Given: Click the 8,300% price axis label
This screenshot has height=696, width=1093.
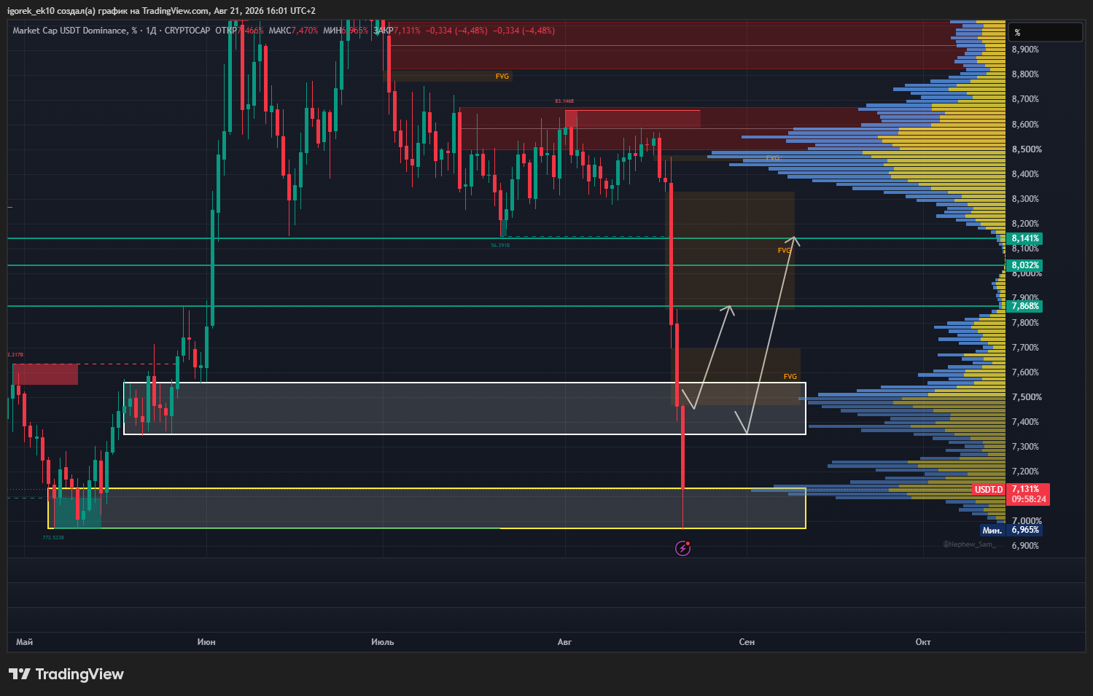Looking at the screenshot, I should [x=1025, y=199].
